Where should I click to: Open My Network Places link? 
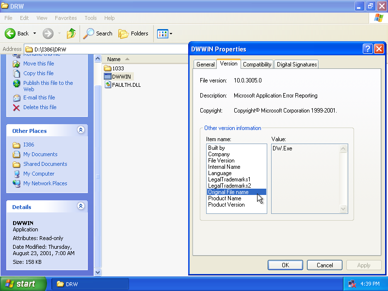(x=45, y=183)
